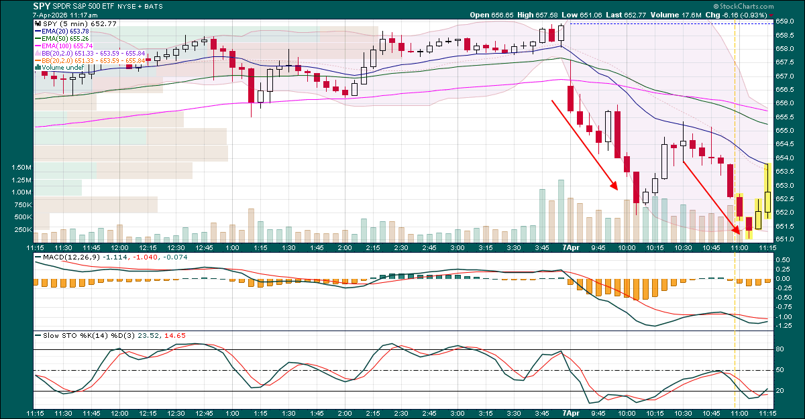Click the SPY ticker symbol in the header
This screenshot has height=419, width=805.
[41, 5]
